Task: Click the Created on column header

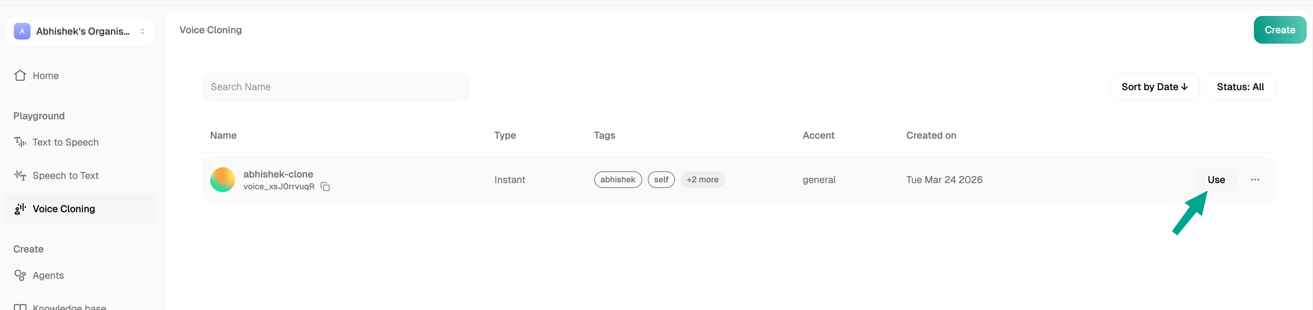Action: click(931, 135)
